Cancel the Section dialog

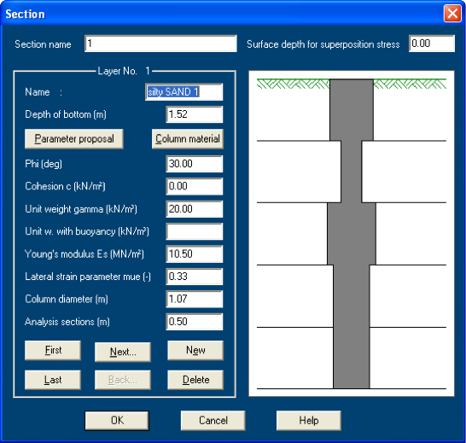213,421
